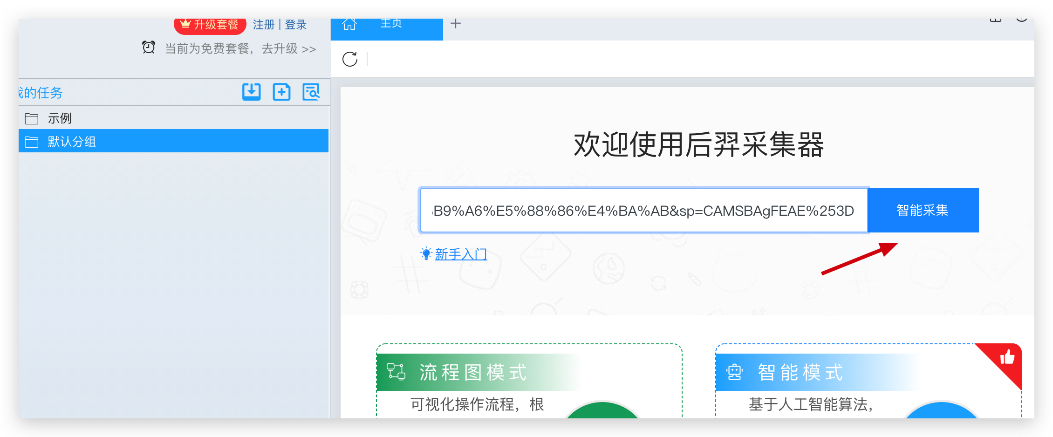Click the new task plus icon
This screenshot has width=1053, height=437.
click(x=281, y=92)
